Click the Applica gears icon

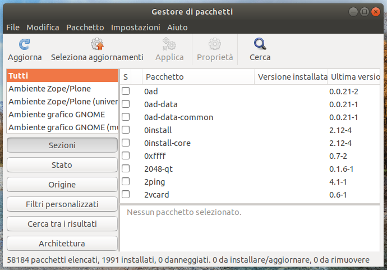tap(169, 44)
